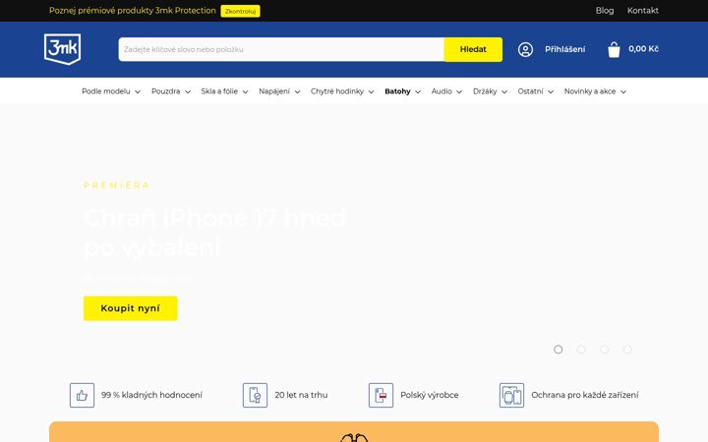708x442 pixels.
Task: Expand the Pouzdra chevron
Action: click(188, 92)
